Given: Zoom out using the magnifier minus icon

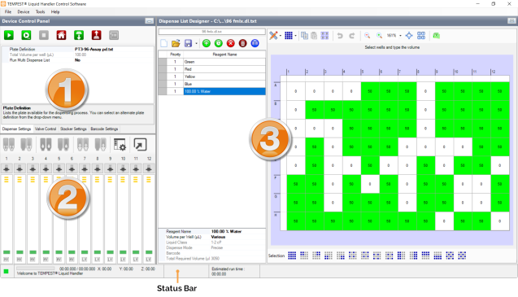Looking at the screenshot, I should (x=367, y=35).
